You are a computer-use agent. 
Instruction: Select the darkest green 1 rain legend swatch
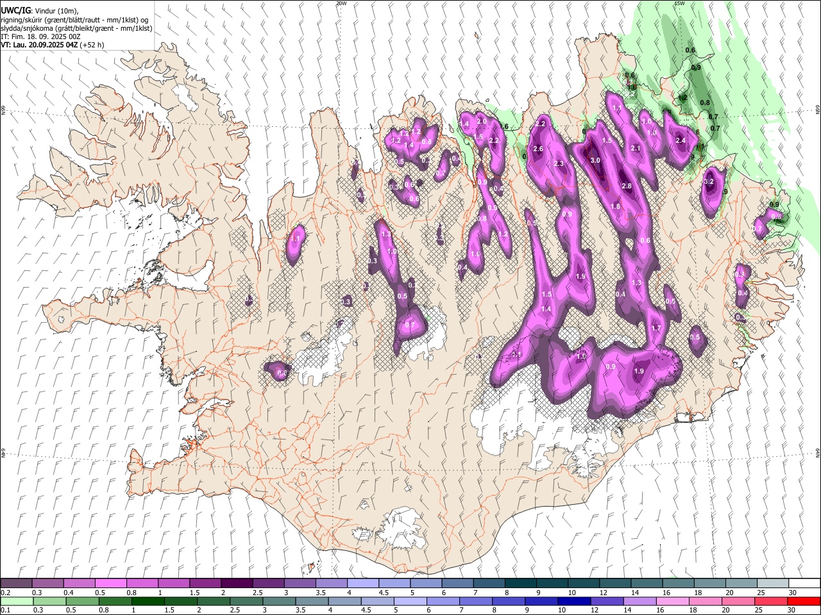(x=148, y=602)
